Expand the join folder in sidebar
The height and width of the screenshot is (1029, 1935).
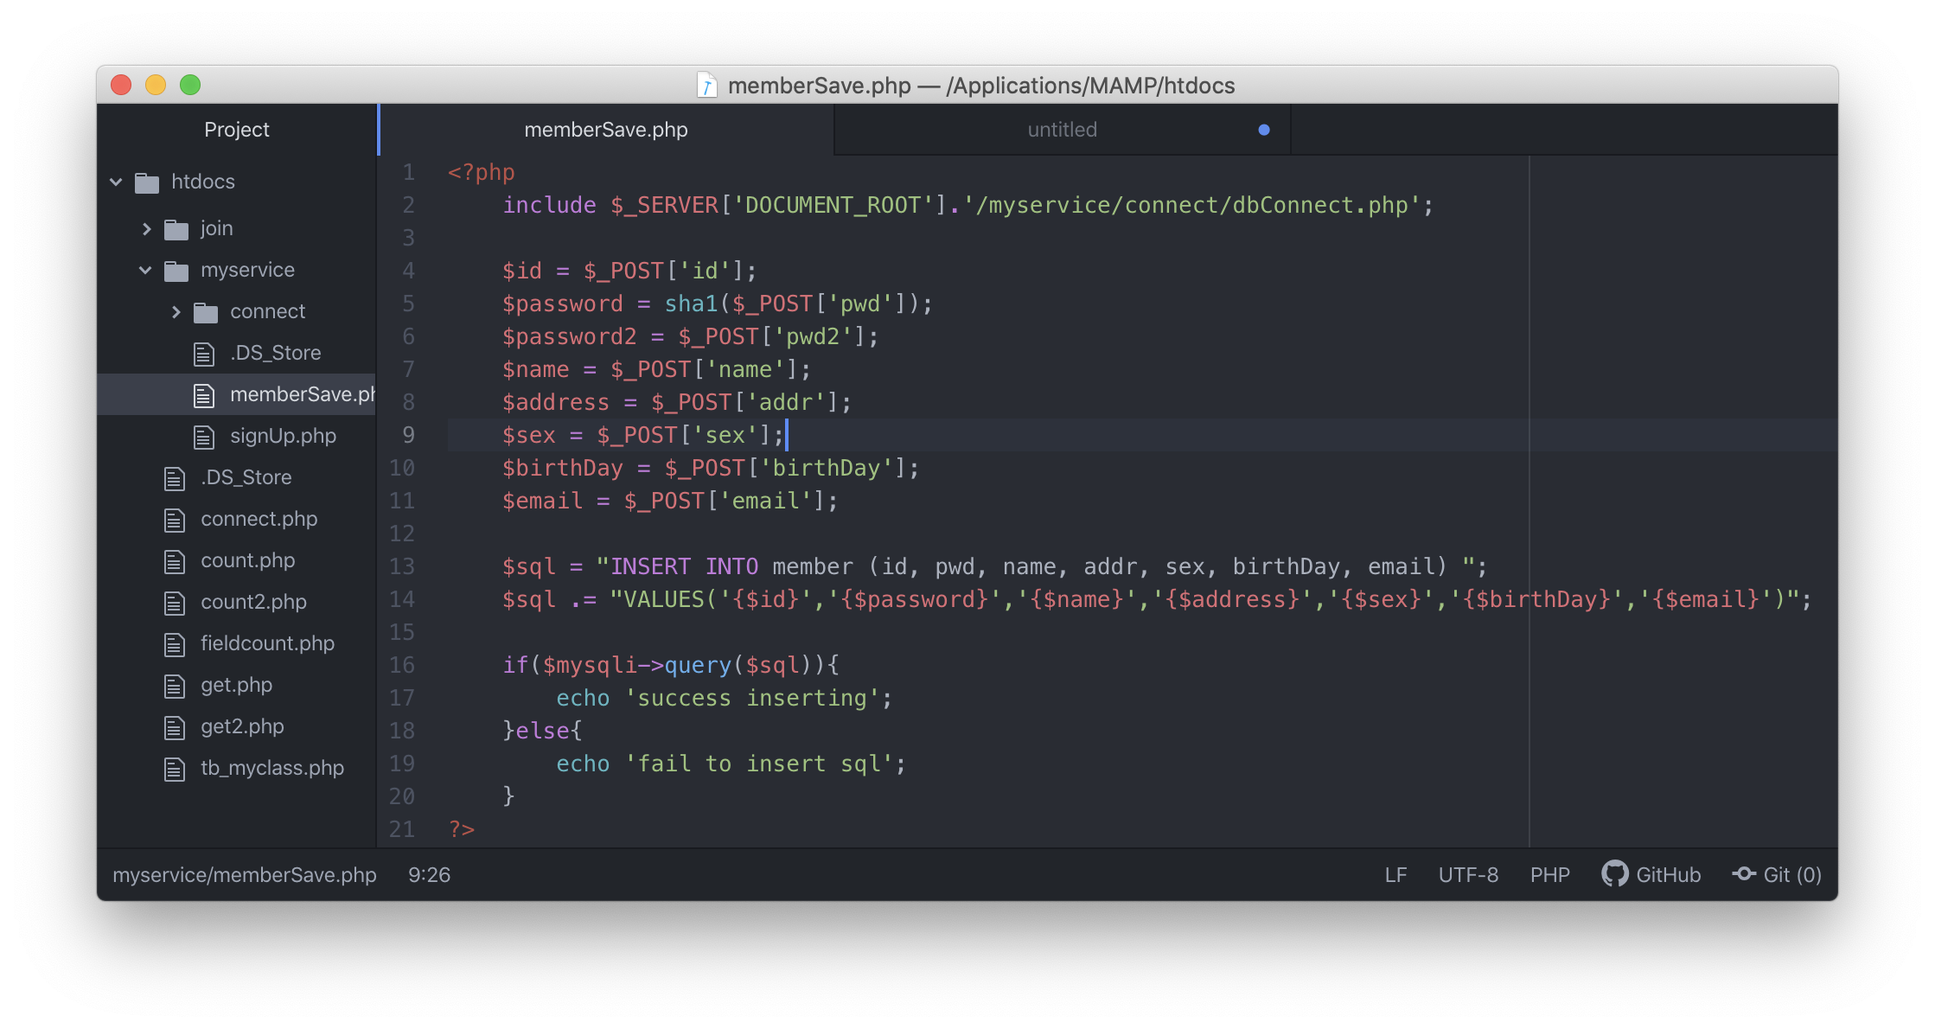(x=152, y=227)
